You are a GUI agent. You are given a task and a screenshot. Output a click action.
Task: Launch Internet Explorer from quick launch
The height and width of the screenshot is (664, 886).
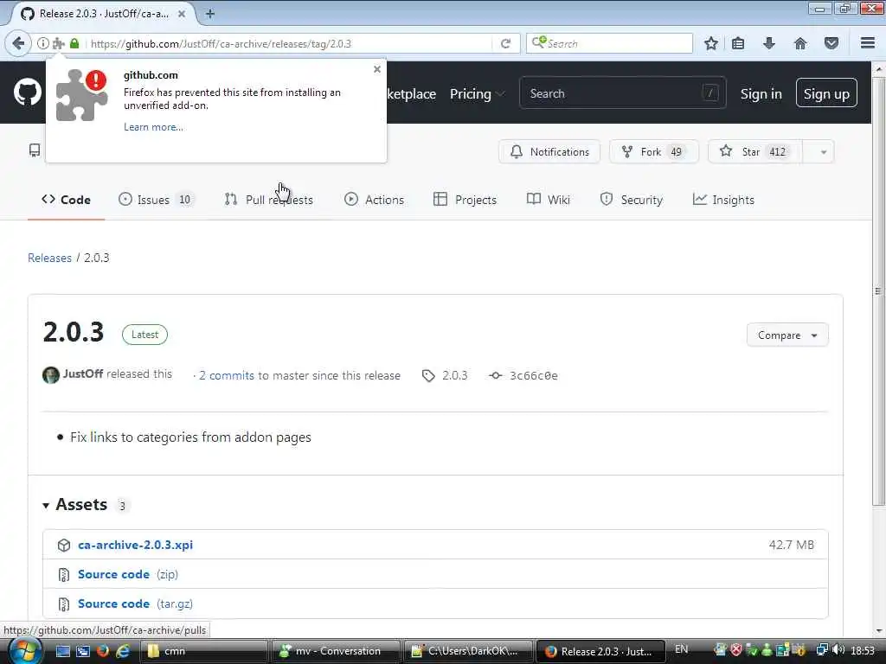[x=123, y=651]
